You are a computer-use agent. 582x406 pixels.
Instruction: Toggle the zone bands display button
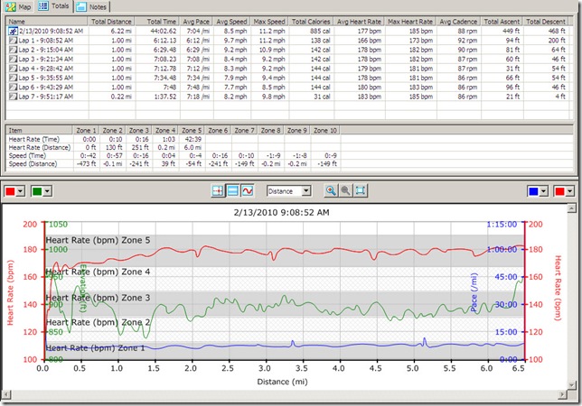point(233,190)
